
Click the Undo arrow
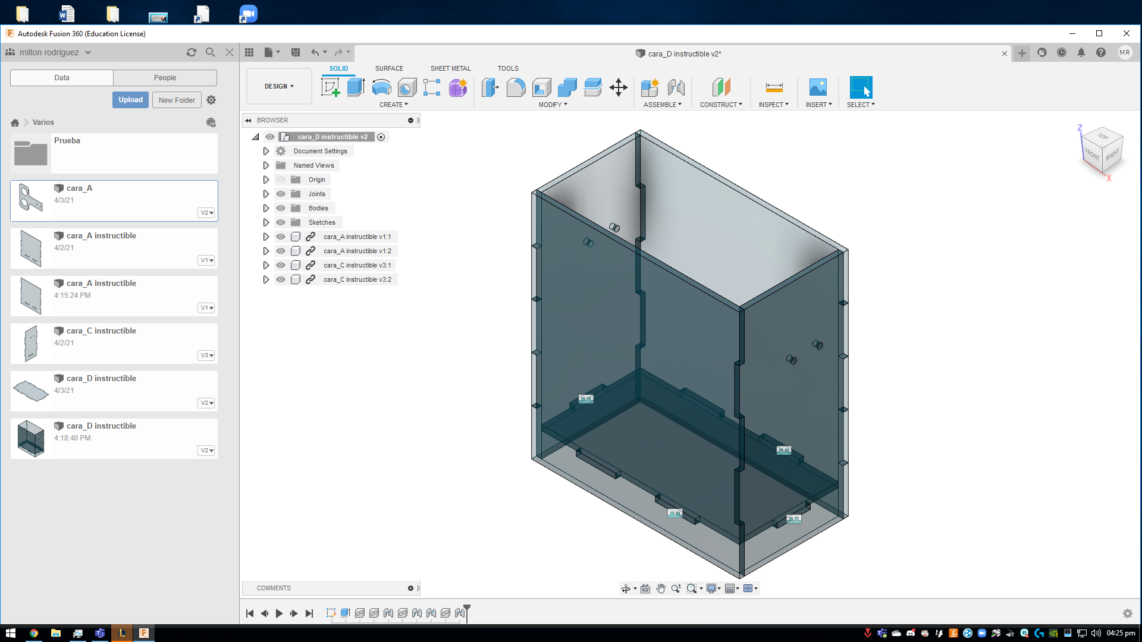315,52
